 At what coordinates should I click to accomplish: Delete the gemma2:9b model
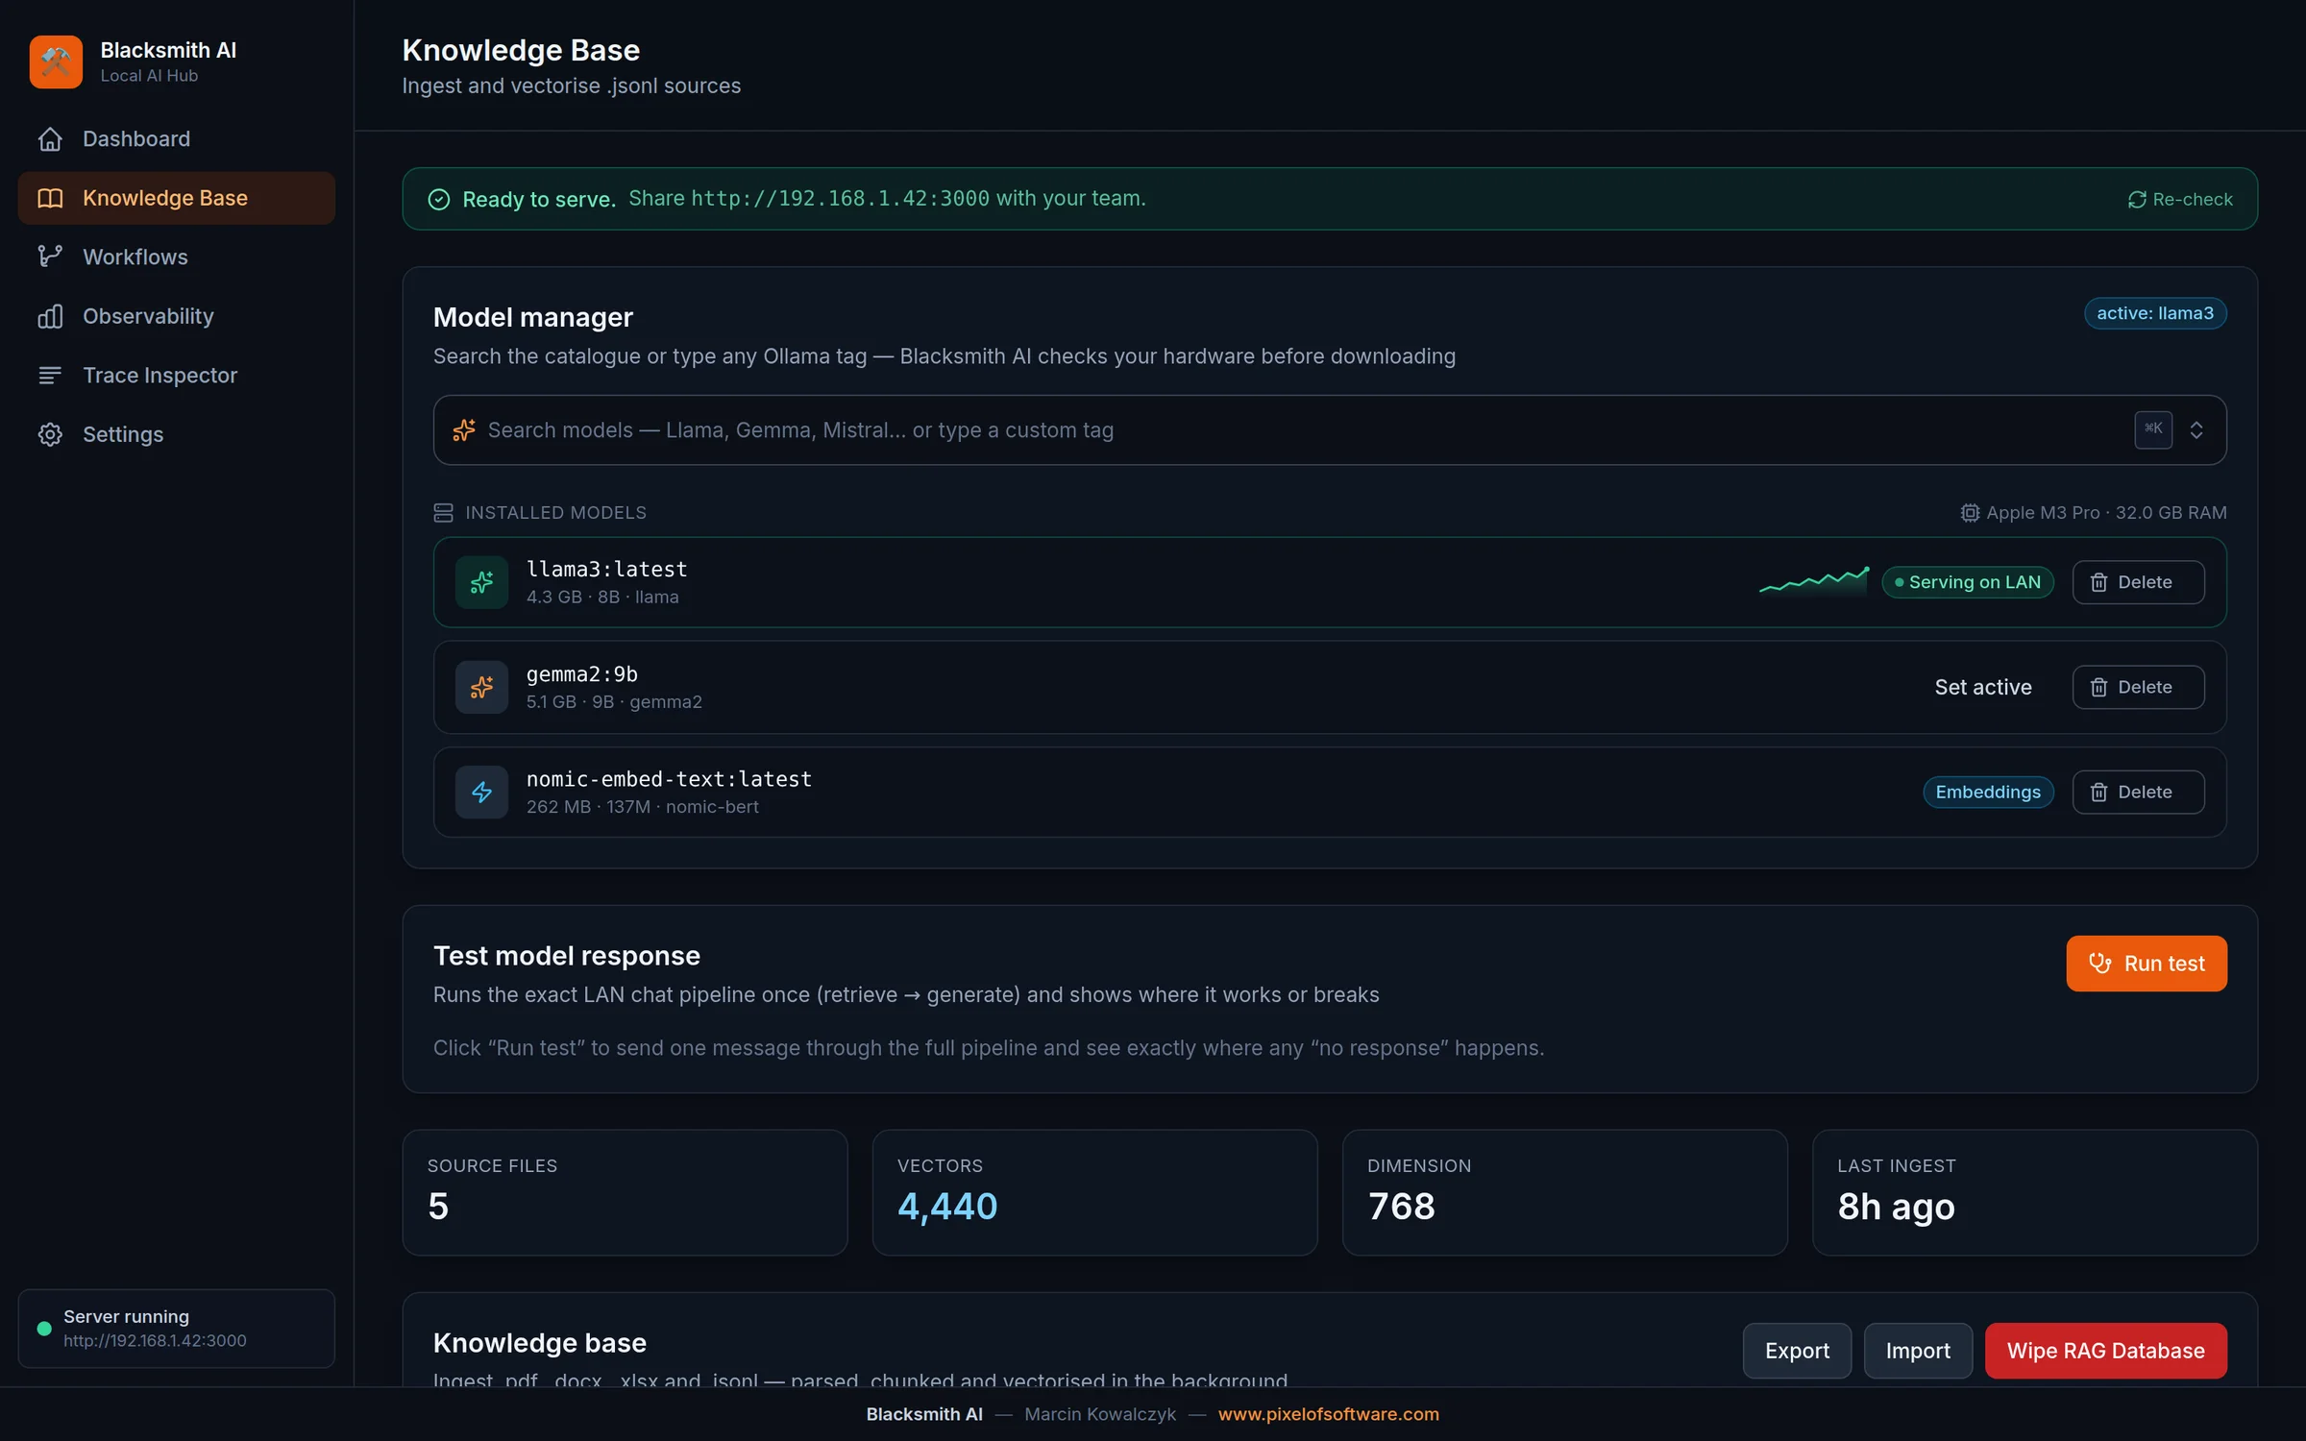point(2138,687)
